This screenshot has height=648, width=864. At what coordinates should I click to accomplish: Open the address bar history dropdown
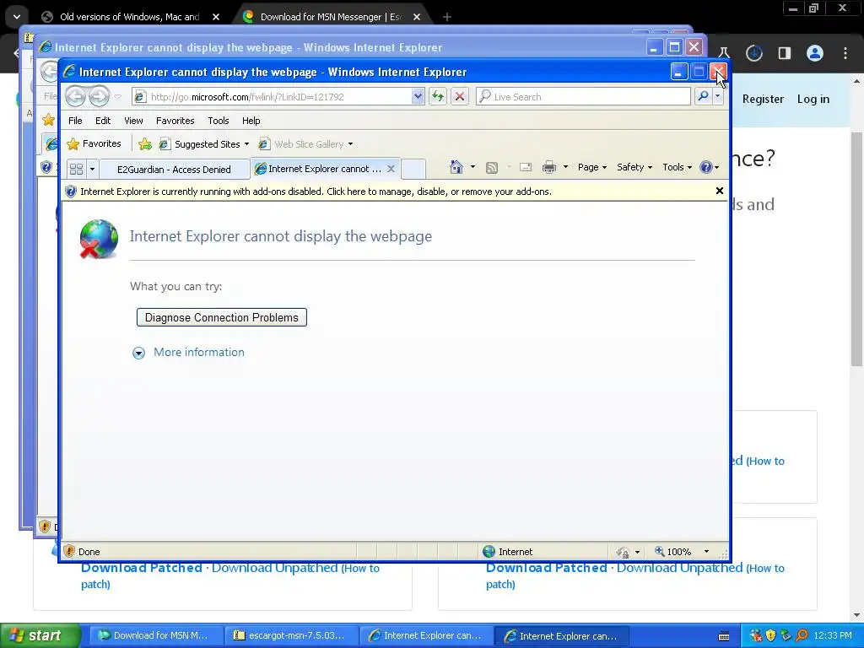pyautogui.click(x=418, y=96)
